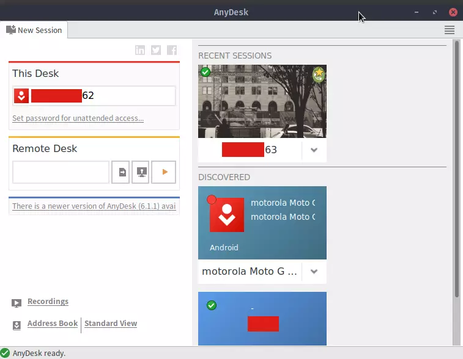Switch to Standard View link
Screen dimensions: 463x359
click(111, 324)
